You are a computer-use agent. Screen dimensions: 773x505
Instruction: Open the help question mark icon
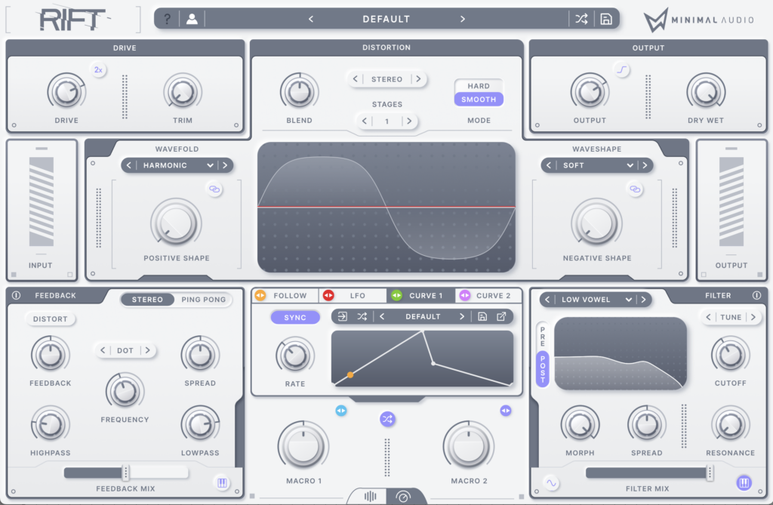[x=167, y=19]
